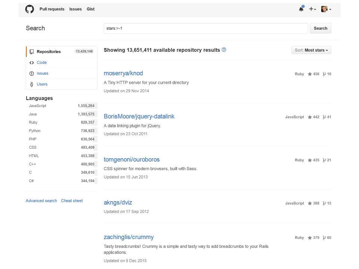
Task: Open the BorisMoore/jquery-datalink repository
Action: (x=139, y=117)
